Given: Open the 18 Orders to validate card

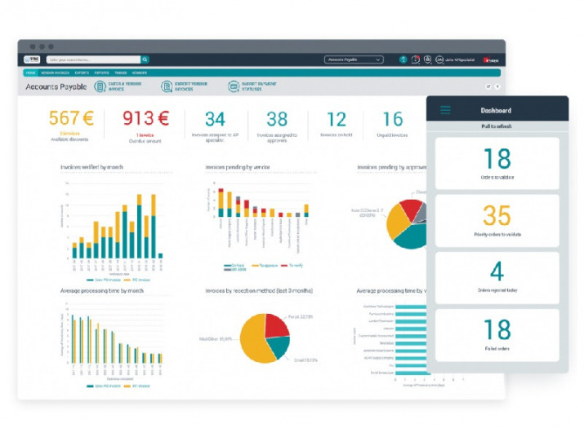Looking at the screenshot, I should [x=497, y=163].
